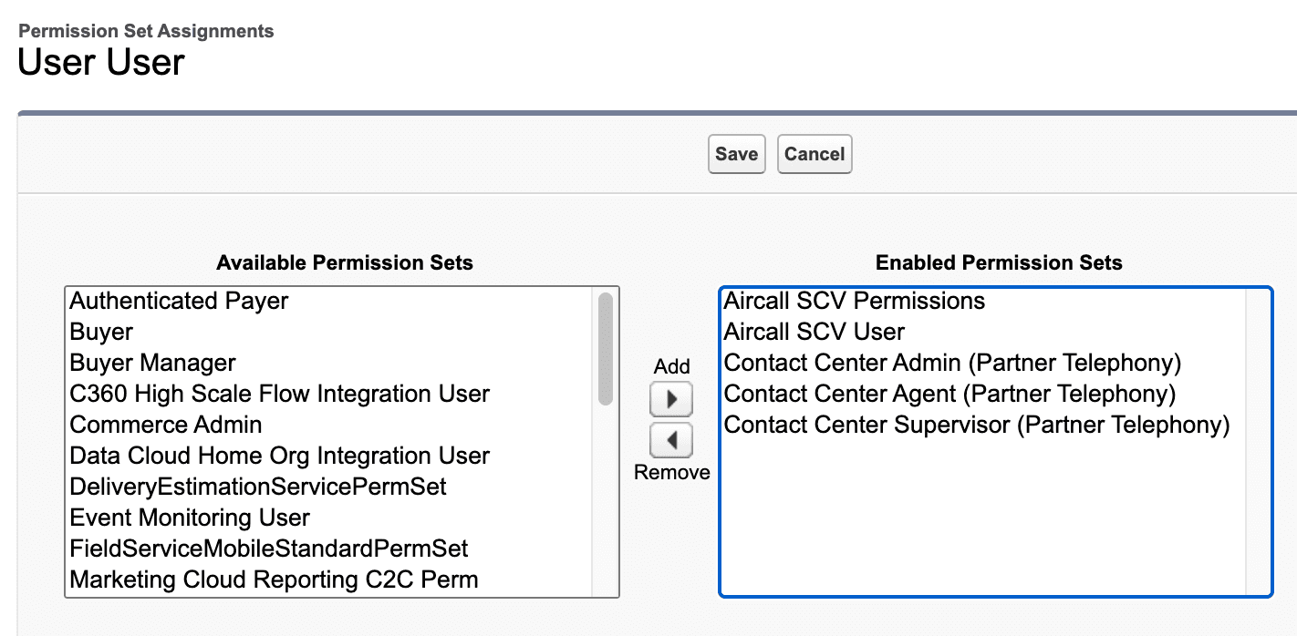This screenshot has width=1297, height=636.
Task: Choose Aircall SCV User enabled set
Action: pos(814,332)
